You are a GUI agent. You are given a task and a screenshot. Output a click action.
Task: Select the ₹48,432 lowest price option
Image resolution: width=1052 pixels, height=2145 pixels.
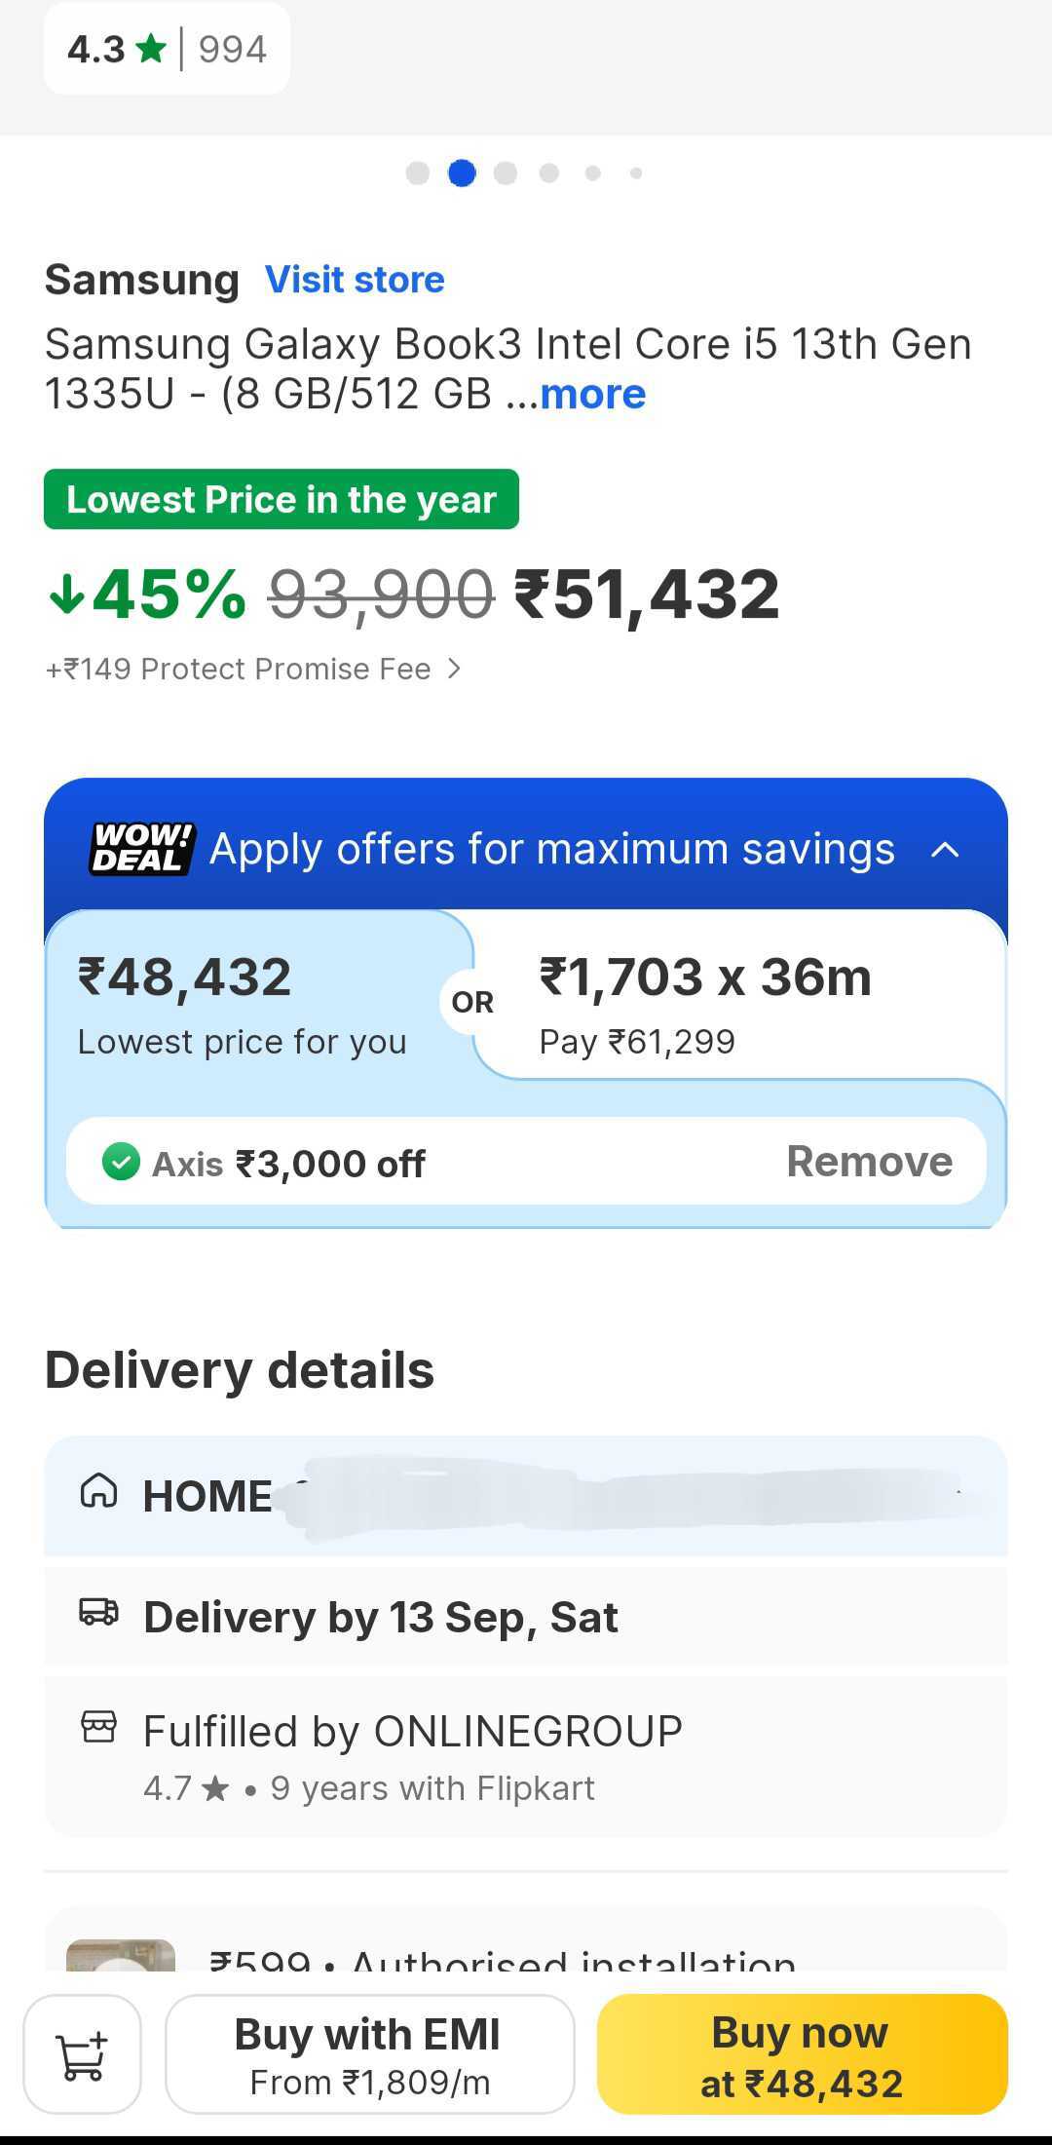[244, 1004]
